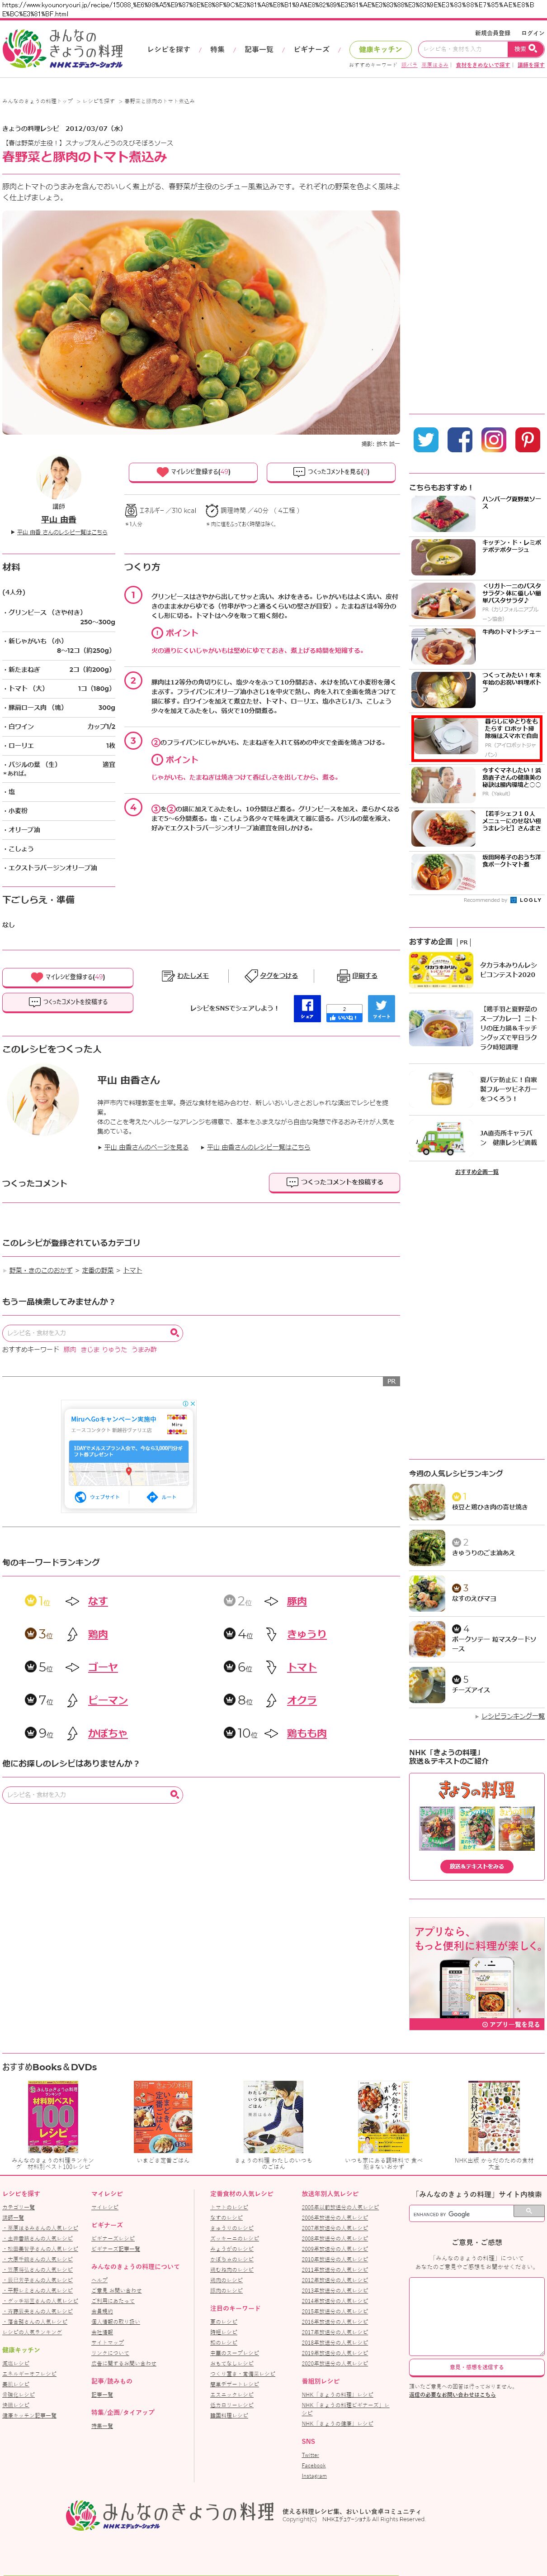Click the top つくったコメントを見る button
The width and height of the screenshot is (547, 2576).
pyautogui.click(x=330, y=472)
